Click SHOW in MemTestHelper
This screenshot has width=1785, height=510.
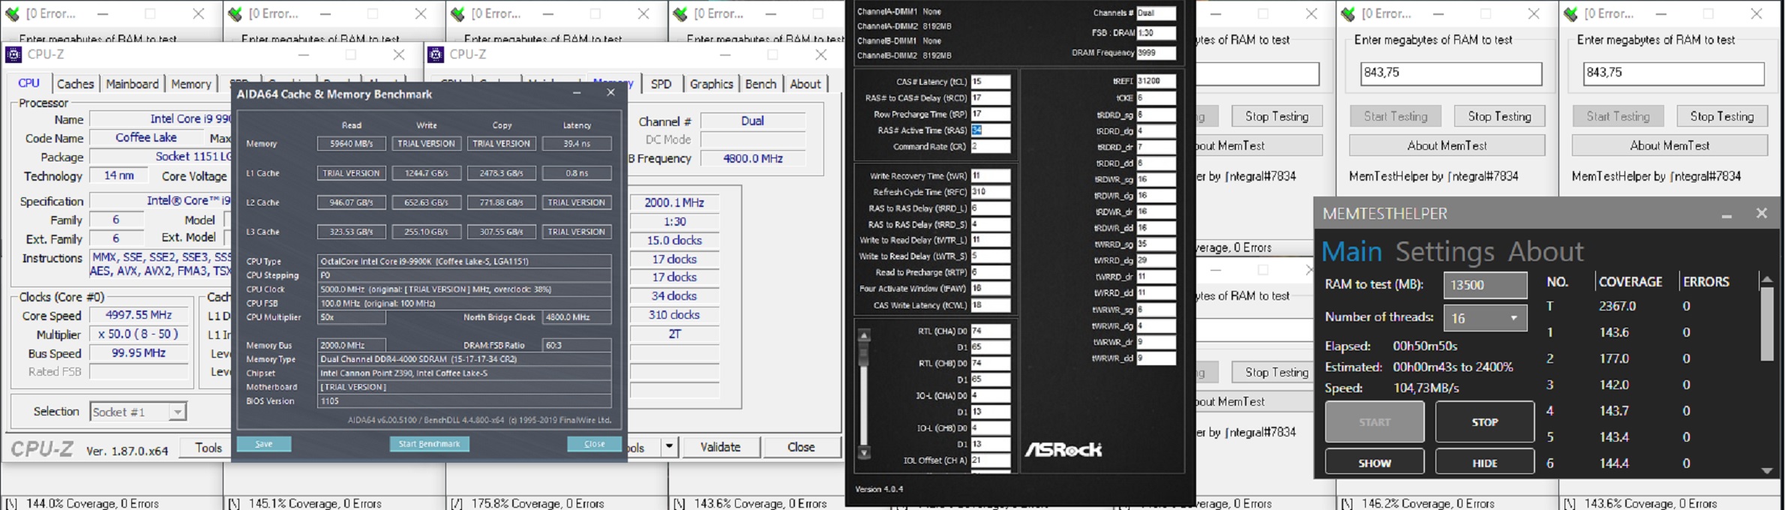pyautogui.click(x=1374, y=463)
